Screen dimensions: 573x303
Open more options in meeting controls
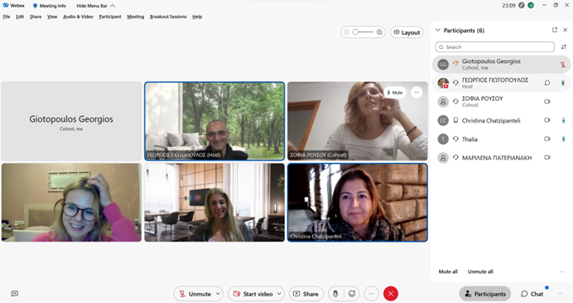[x=371, y=294]
